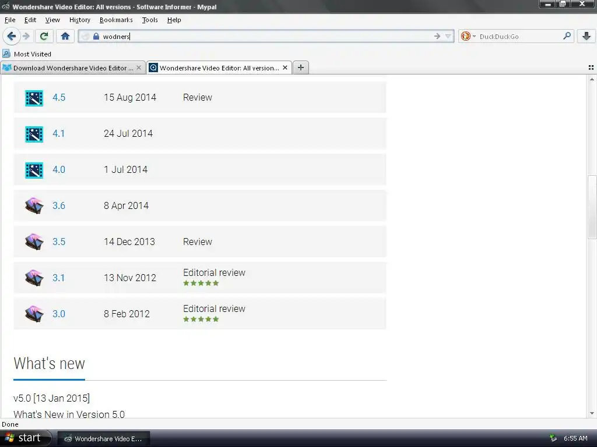Screen dimensions: 597x447
Task: Open the Most Visited bookmark folder
Action: 33,54
